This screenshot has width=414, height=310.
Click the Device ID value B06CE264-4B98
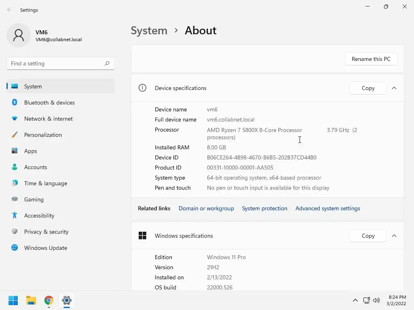click(262, 157)
